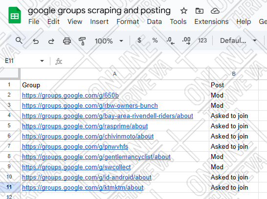The height and width of the screenshot is (199, 267).
Task: Open the swcollect group link
Action: [x=76, y=167]
